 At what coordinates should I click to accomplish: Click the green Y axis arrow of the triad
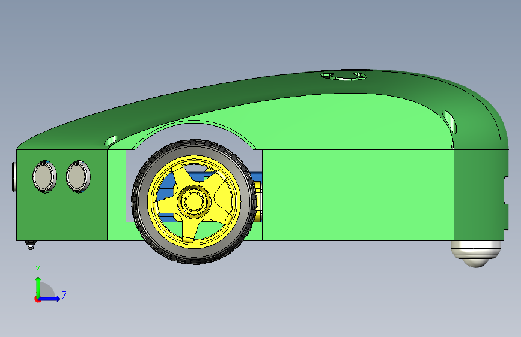click(x=38, y=287)
